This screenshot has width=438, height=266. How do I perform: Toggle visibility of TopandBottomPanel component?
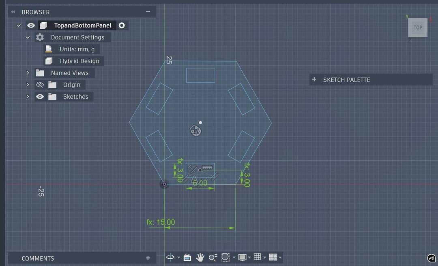tap(31, 26)
